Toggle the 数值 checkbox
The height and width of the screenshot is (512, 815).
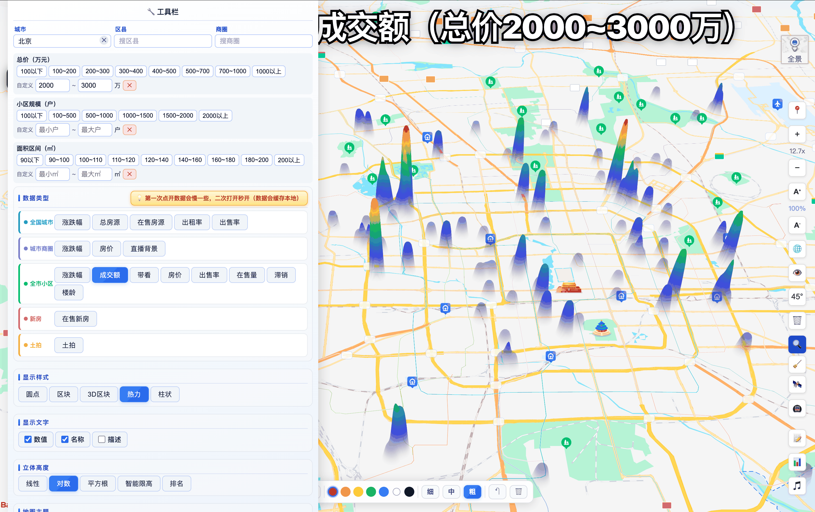point(28,440)
